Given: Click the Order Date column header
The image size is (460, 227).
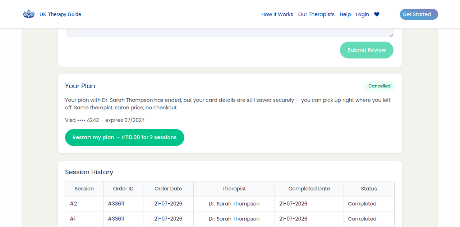Looking at the screenshot, I should (168, 189).
